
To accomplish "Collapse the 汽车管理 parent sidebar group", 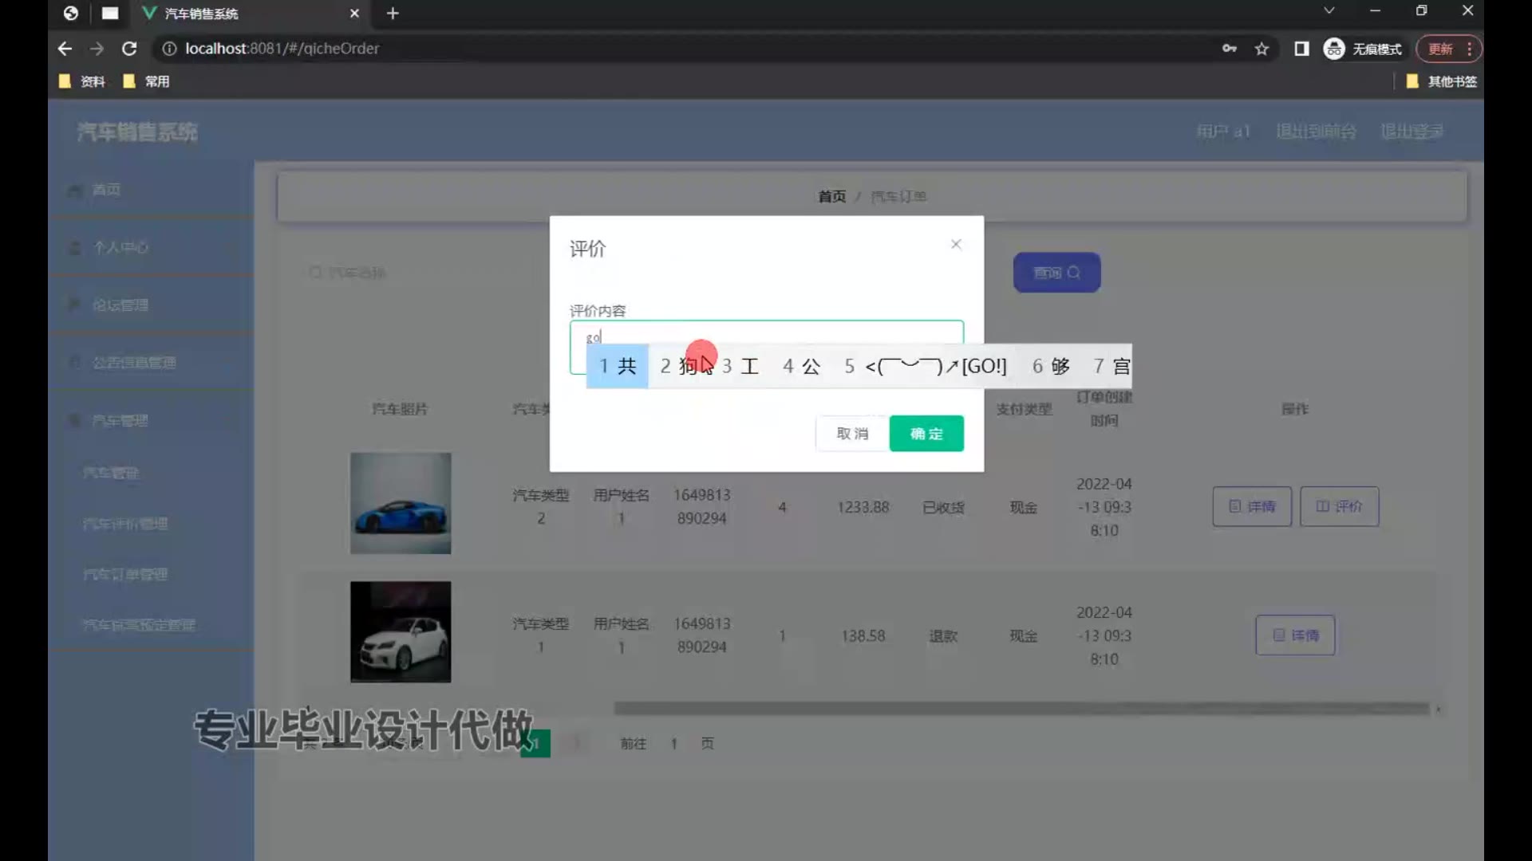I will click(151, 420).
